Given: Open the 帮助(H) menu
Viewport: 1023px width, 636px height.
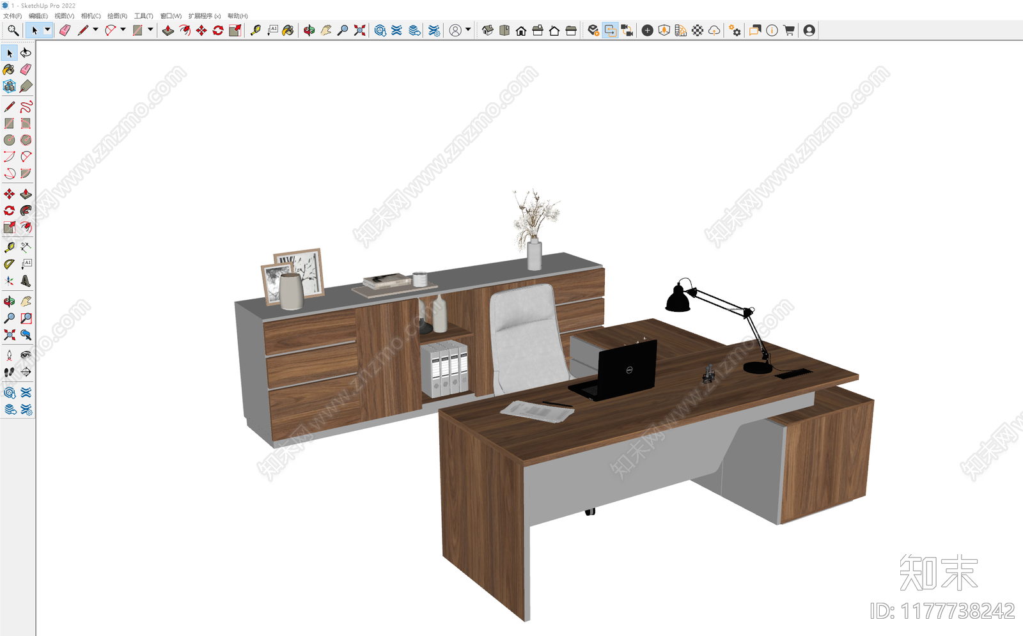Looking at the screenshot, I should tap(237, 16).
